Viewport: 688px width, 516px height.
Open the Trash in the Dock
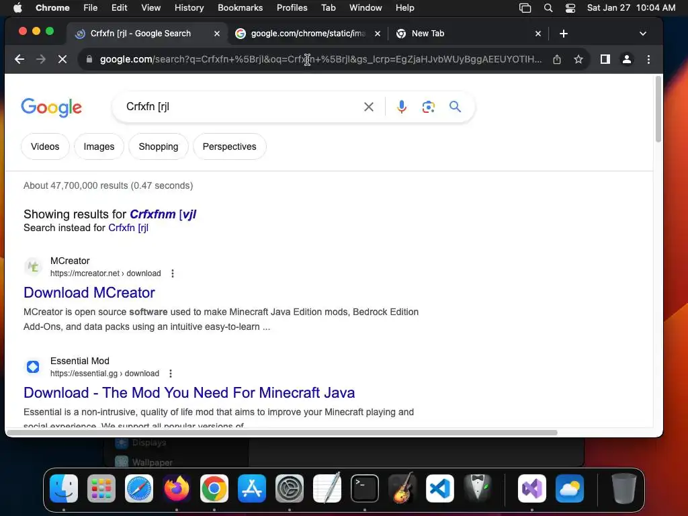tap(623, 488)
